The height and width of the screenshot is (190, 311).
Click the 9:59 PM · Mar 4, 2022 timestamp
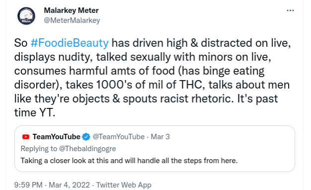(x=52, y=185)
